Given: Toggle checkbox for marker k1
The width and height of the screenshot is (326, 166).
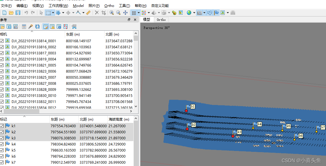Looking at the screenshot, I should (2, 126).
